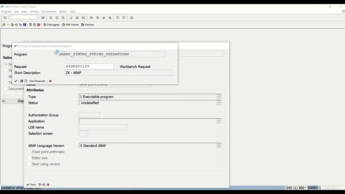Click the Own Requests button
The height and width of the screenshot is (194, 345).
37,81
